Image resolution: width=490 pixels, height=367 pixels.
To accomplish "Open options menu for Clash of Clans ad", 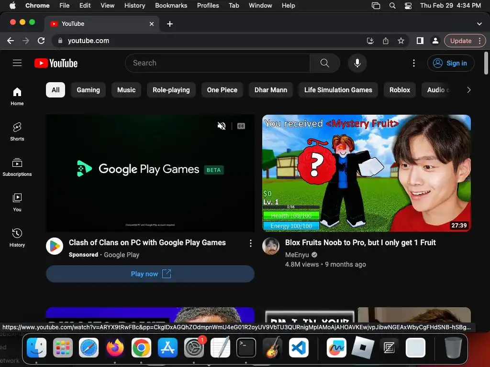I will (x=251, y=243).
